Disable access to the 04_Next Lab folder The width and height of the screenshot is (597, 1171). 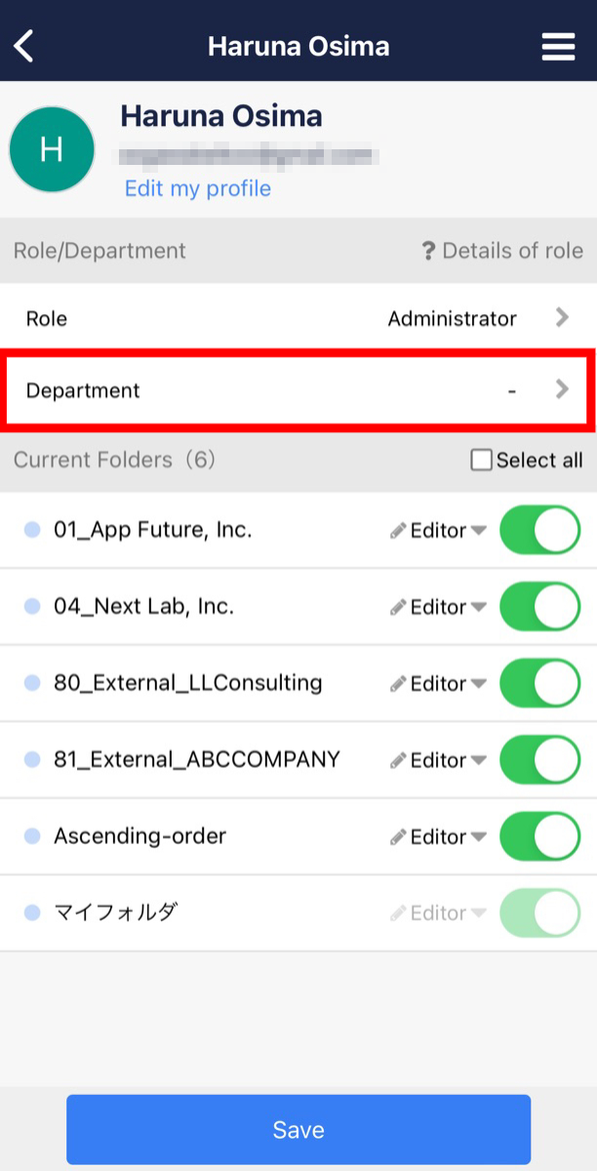pyautogui.click(x=539, y=606)
